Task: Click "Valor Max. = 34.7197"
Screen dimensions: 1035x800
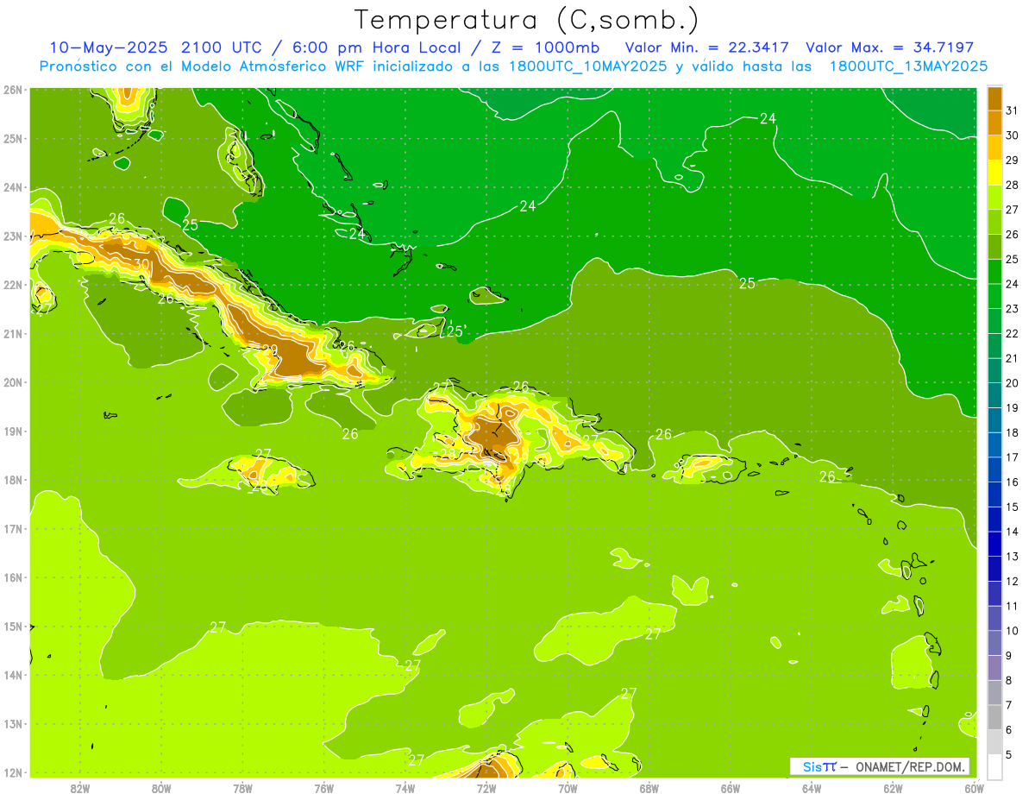Action: 890,47
